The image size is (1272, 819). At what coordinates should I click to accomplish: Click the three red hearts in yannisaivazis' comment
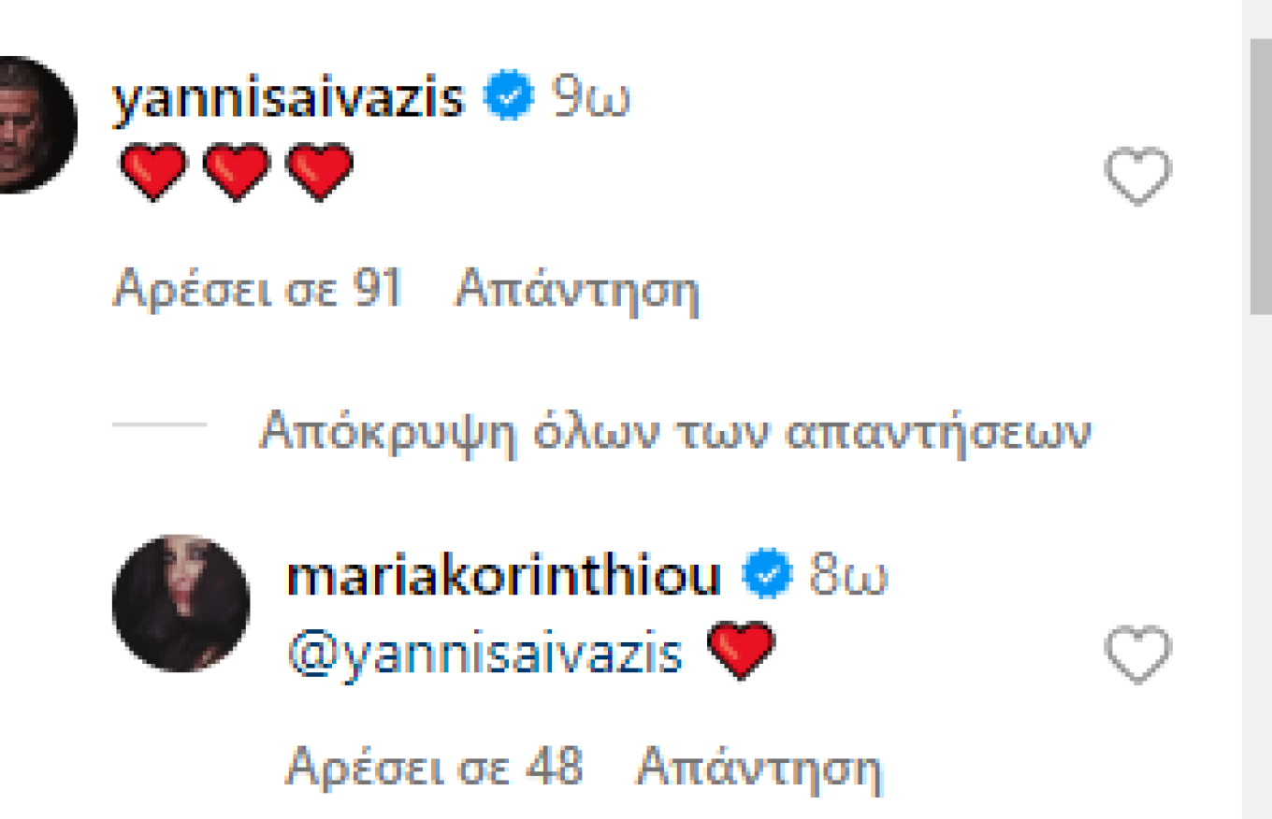pyautogui.click(x=237, y=173)
